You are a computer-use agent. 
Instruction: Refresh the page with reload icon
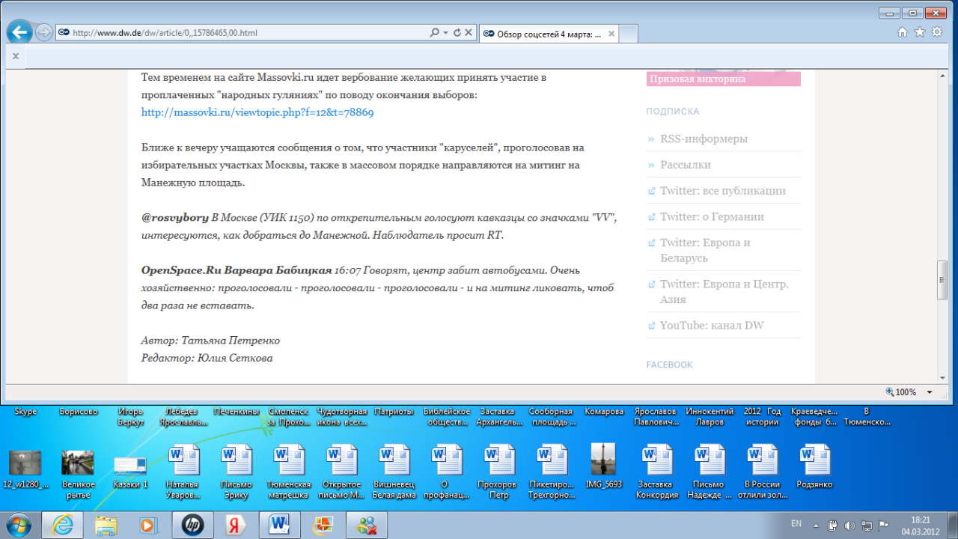coord(457,33)
